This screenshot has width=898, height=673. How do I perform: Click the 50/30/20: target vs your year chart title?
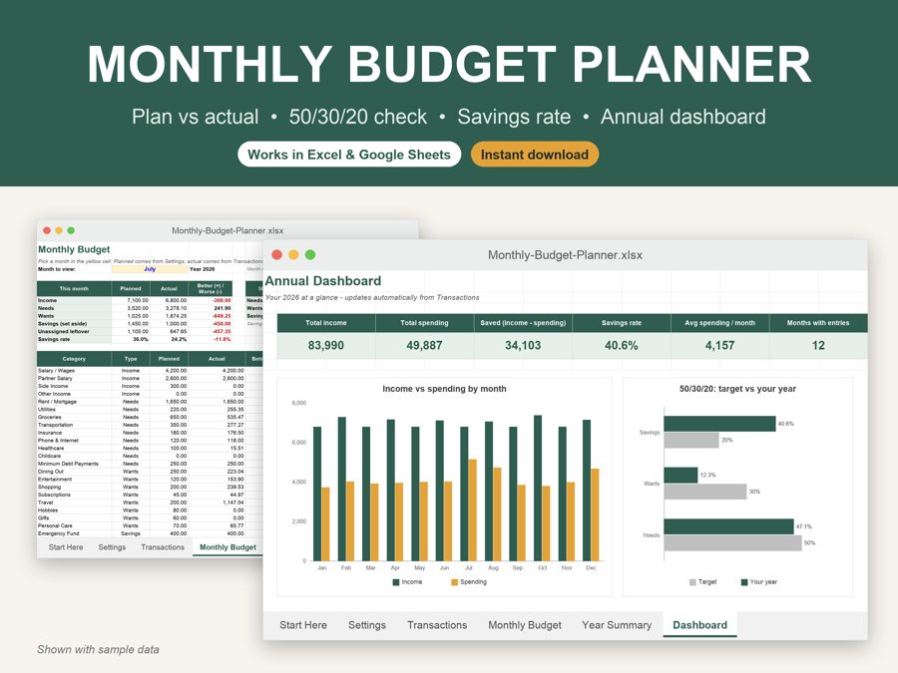click(x=737, y=389)
